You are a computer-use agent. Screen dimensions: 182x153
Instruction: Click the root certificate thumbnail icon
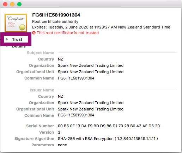16,23
